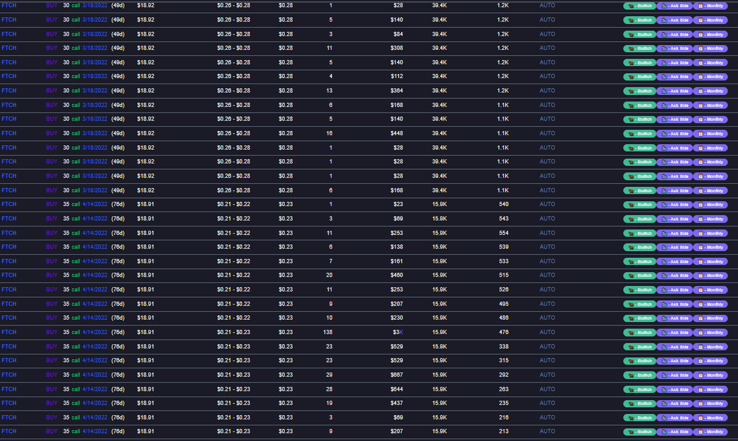Click $18.91 spot price in volume 486 row

pos(146,317)
